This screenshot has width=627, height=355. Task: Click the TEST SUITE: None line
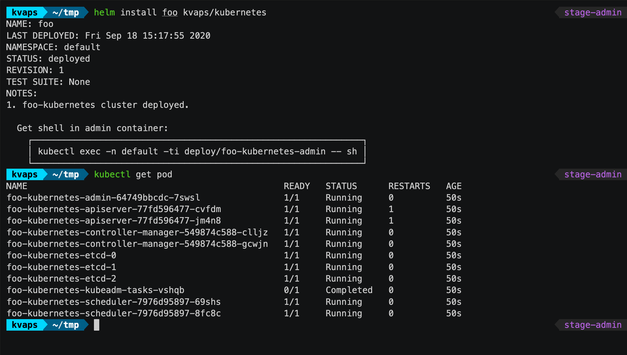[x=48, y=82]
